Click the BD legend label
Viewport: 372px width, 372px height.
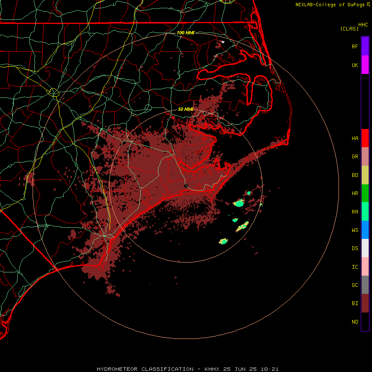(355, 175)
